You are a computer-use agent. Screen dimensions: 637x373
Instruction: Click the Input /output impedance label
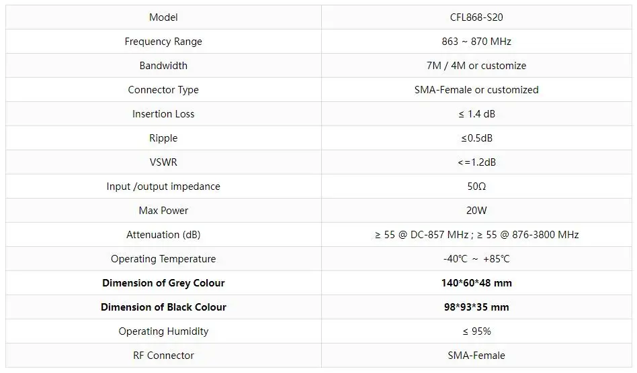pyautogui.click(x=163, y=186)
